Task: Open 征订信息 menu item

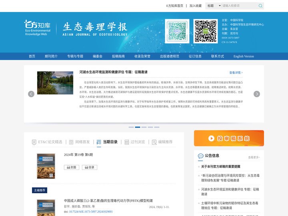Action: 195,56
